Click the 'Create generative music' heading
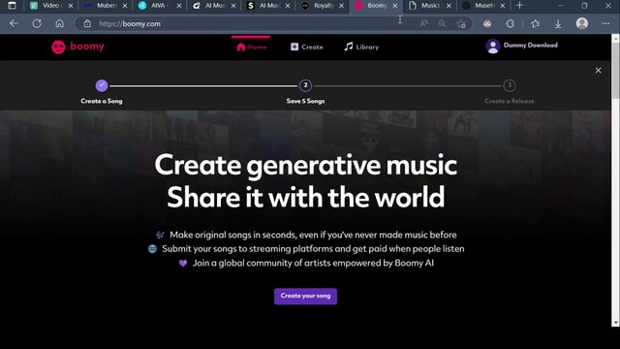 click(x=306, y=165)
